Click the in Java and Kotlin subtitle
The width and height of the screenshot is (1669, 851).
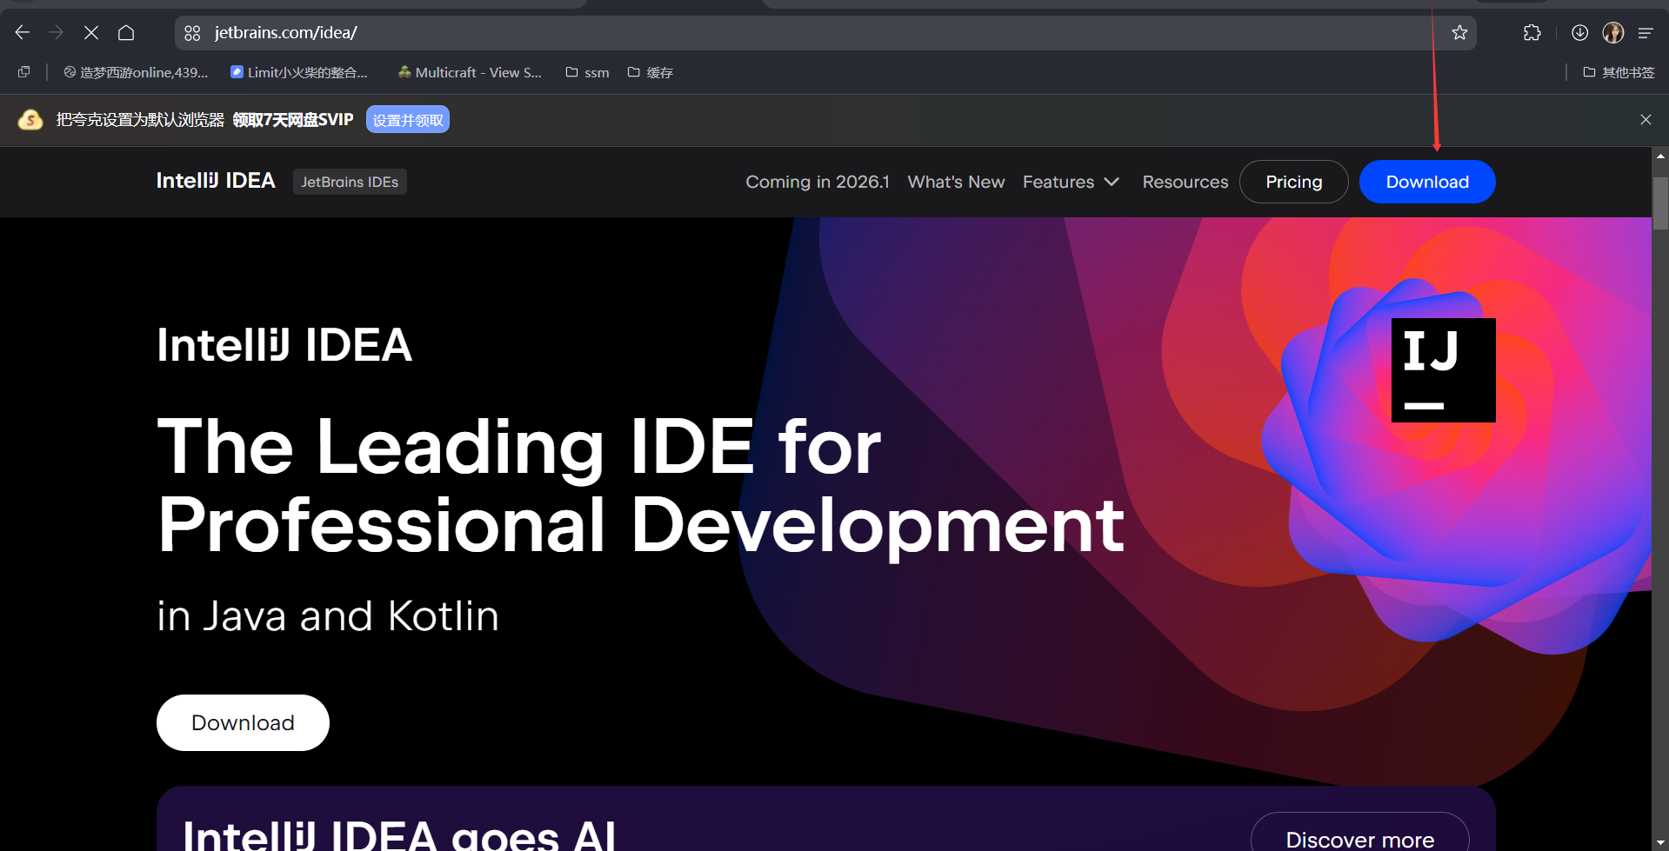tap(328, 616)
